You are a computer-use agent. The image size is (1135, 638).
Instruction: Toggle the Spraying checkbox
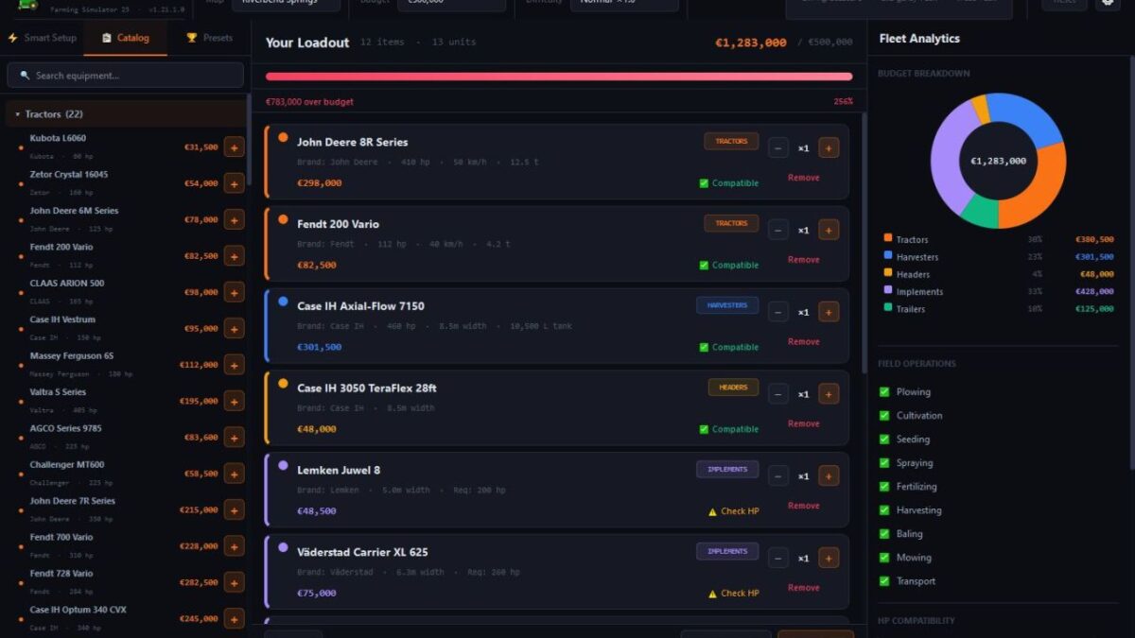click(884, 463)
